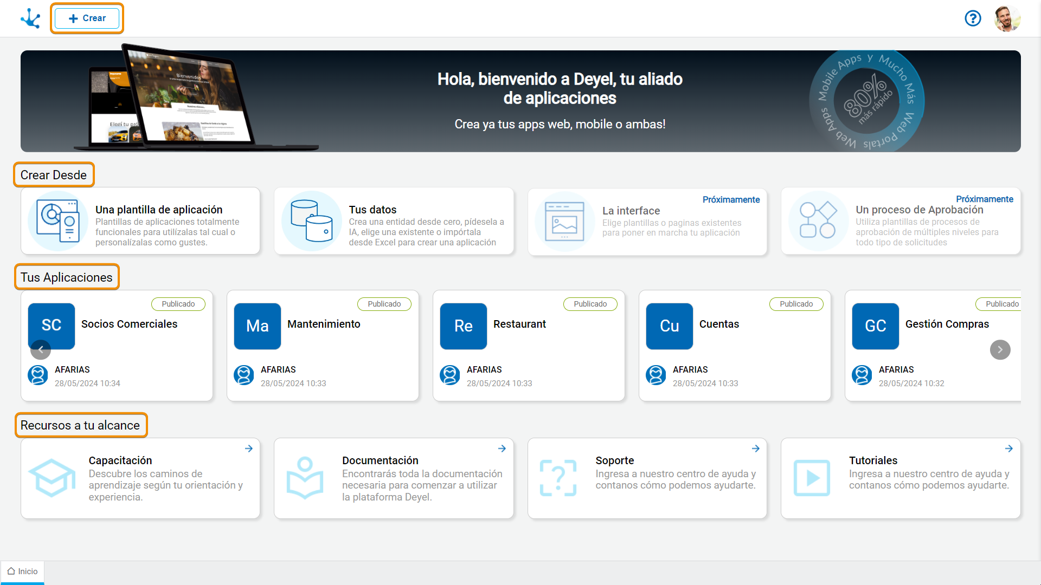Open the Socios Comerciales application
This screenshot has width=1041, height=585.
(x=129, y=324)
